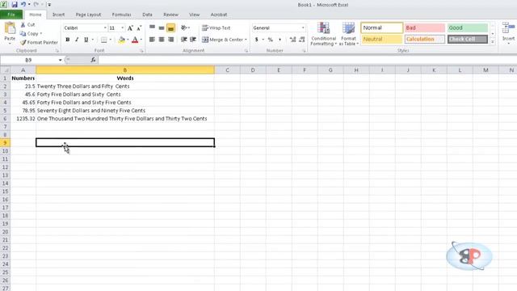Image resolution: width=517 pixels, height=291 pixels.
Task: Switch to the Page Layout tab
Action: [88, 15]
